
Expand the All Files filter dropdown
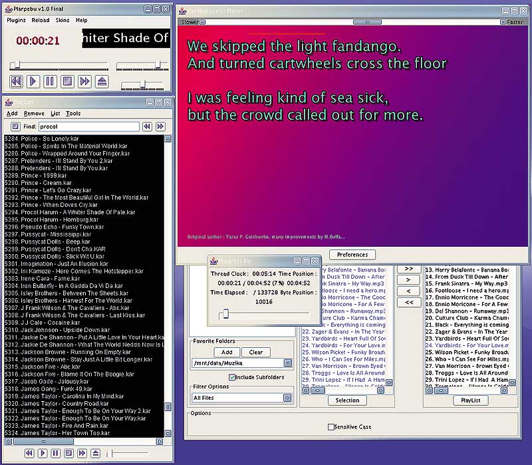point(288,398)
